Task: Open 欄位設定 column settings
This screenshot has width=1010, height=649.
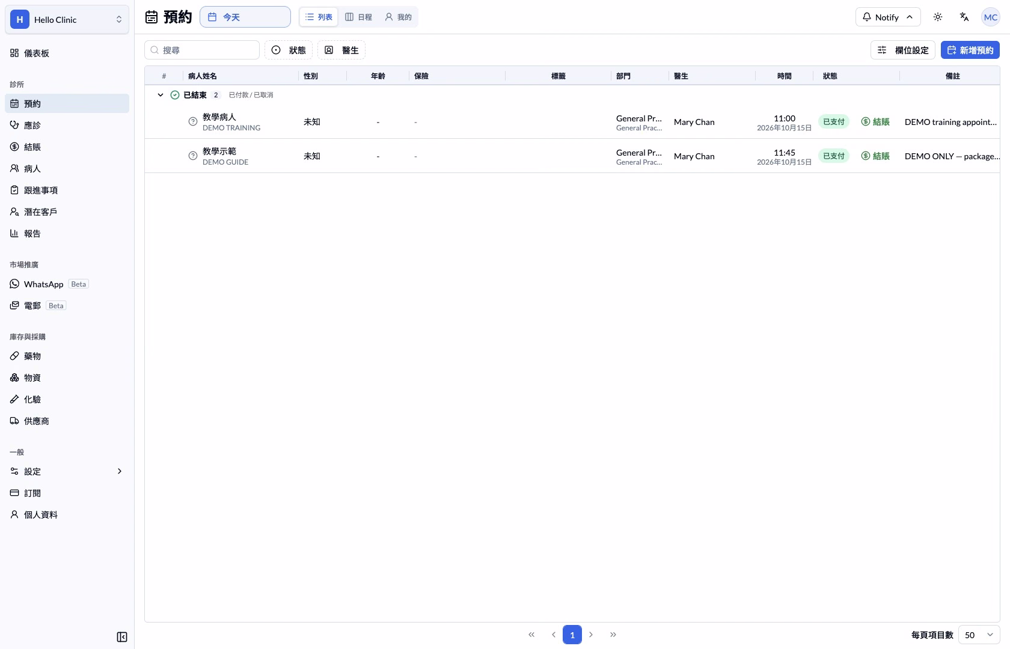Action: (x=903, y=50)
